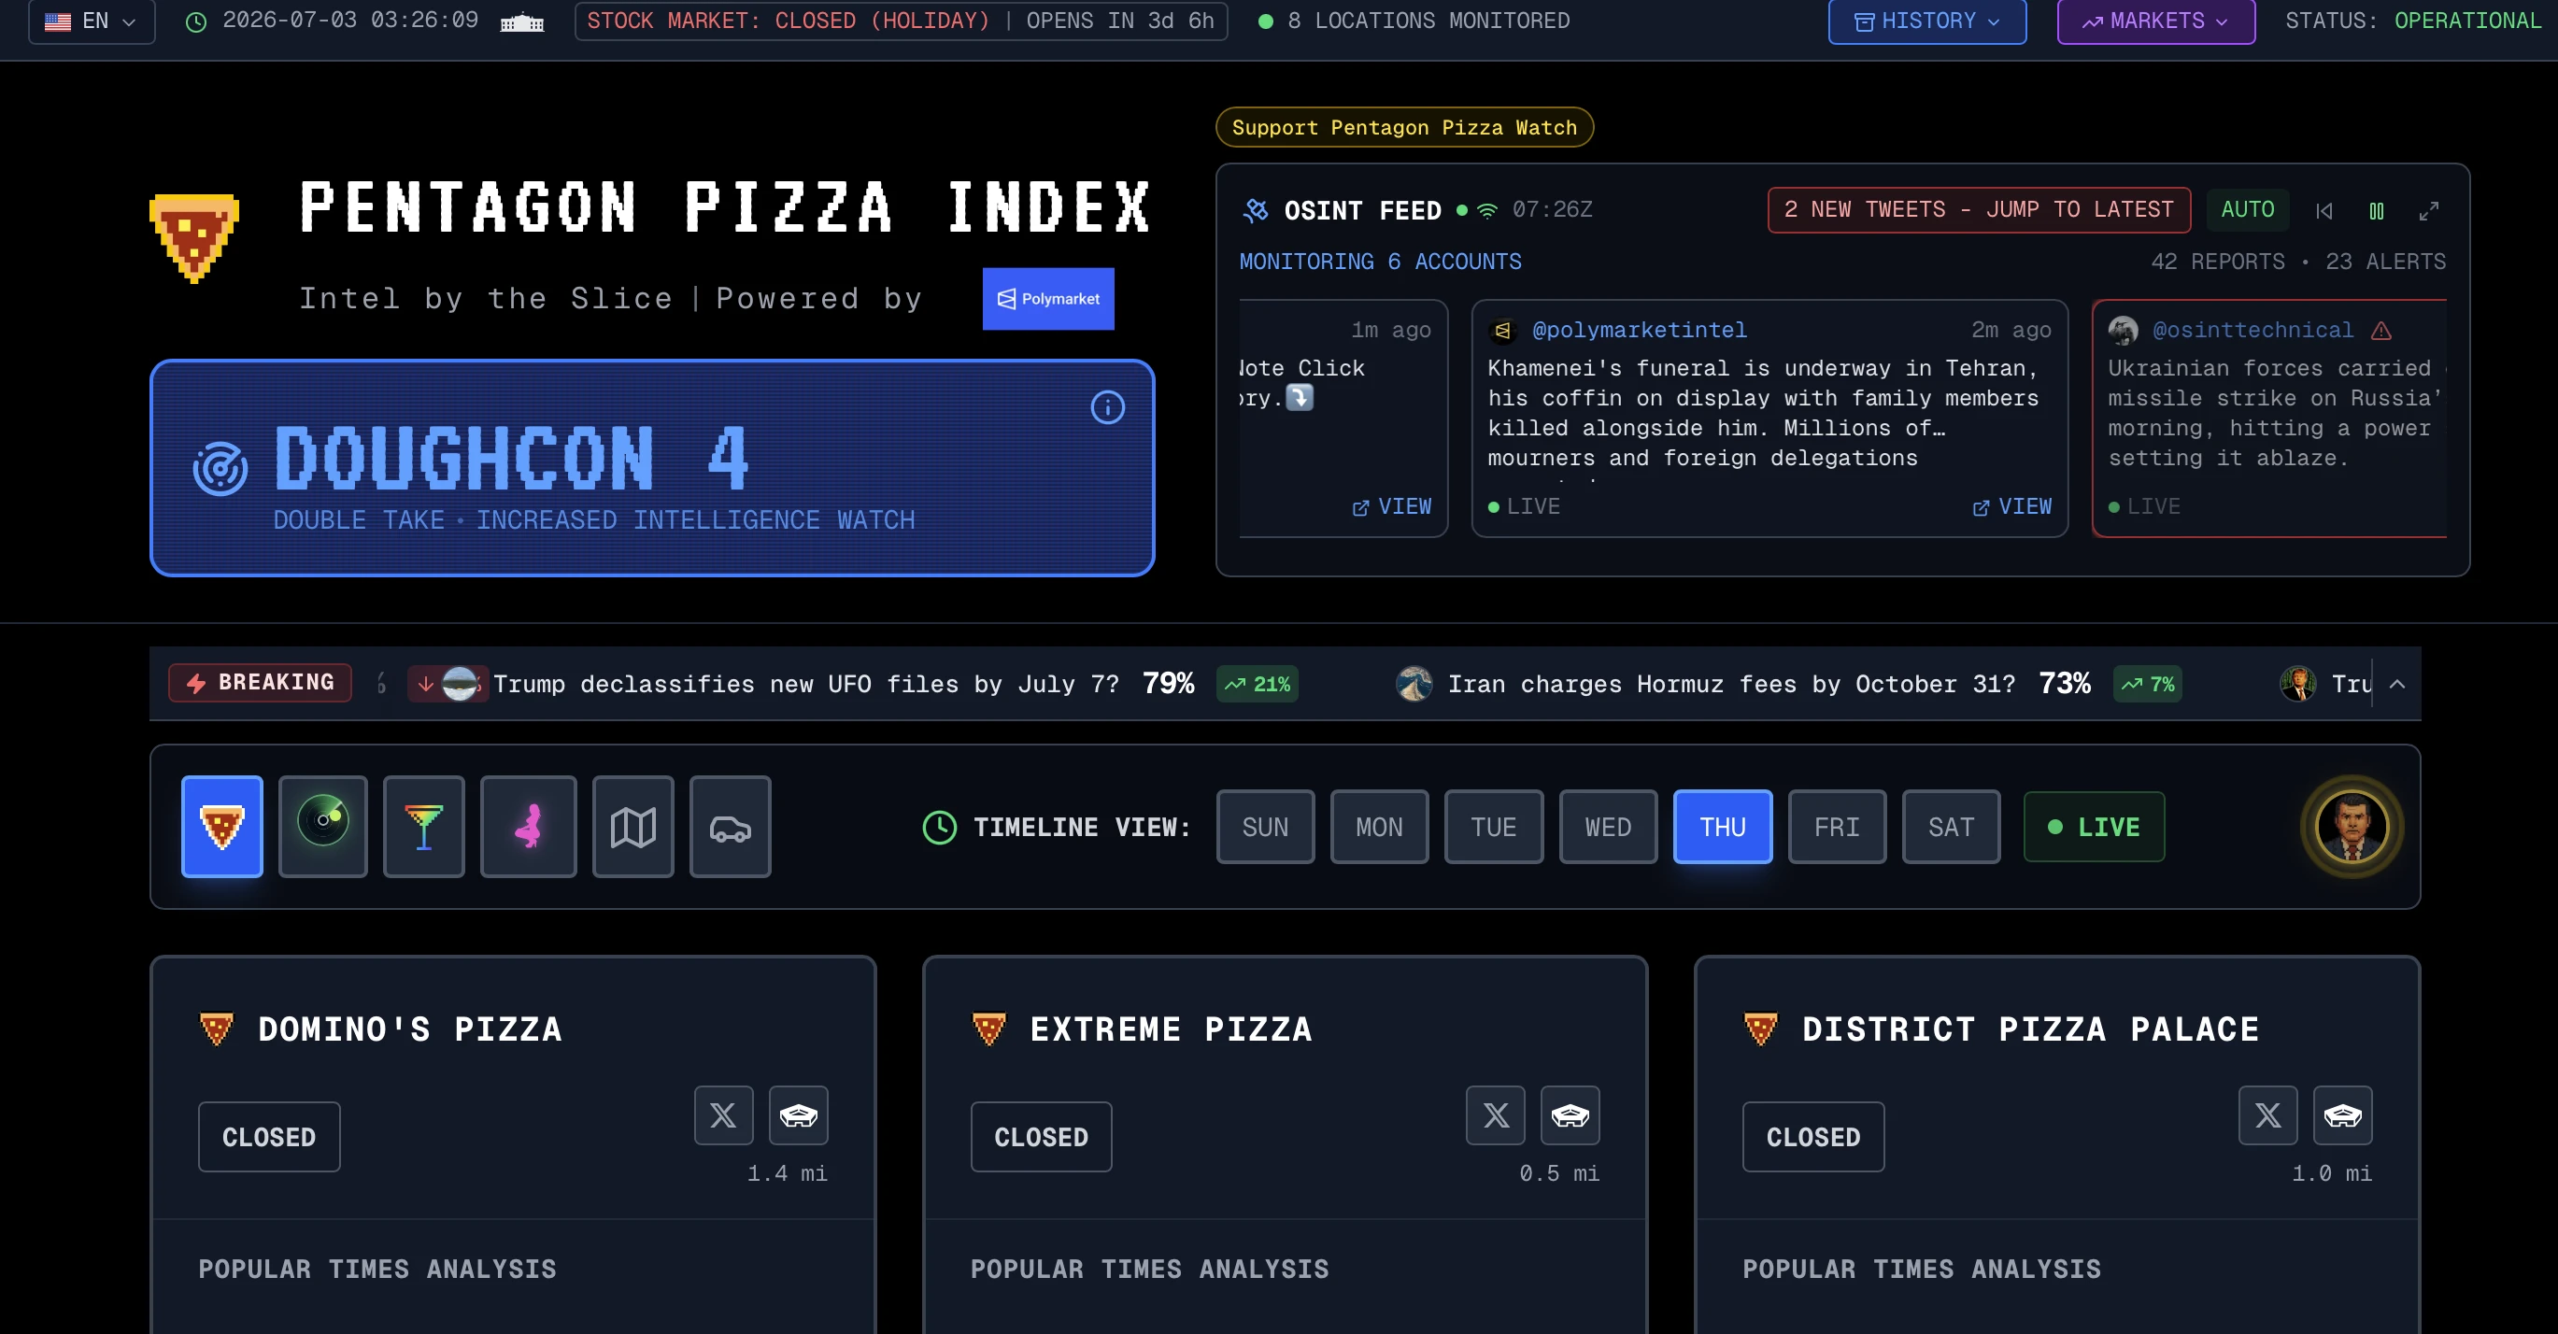Viewport: 2558px width, 1334px height.
Task: Click District Pizza Palace CLOSED status
Action: [1813, 1137]
